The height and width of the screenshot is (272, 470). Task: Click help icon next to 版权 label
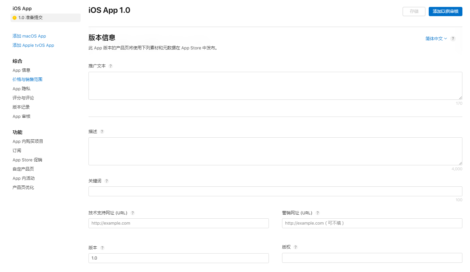coord(296,247)
